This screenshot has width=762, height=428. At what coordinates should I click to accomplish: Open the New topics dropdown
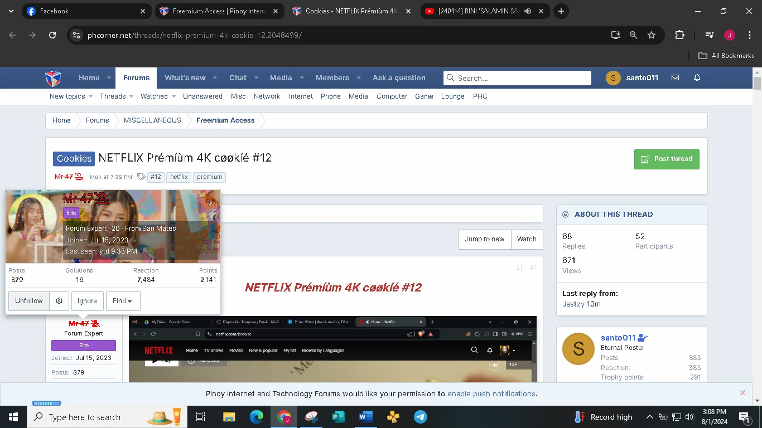90,96
